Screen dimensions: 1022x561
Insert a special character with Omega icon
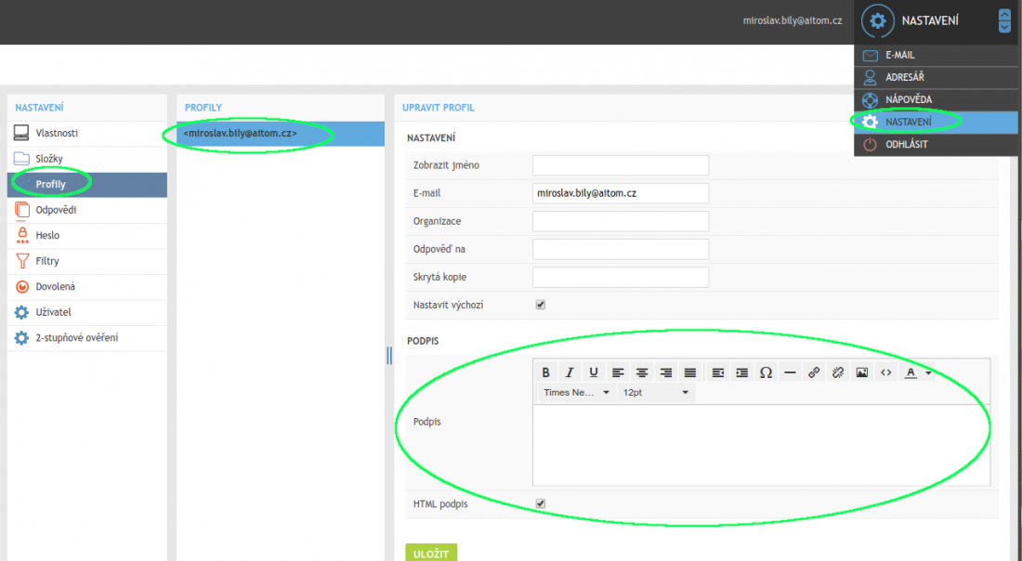pos(766,372)
